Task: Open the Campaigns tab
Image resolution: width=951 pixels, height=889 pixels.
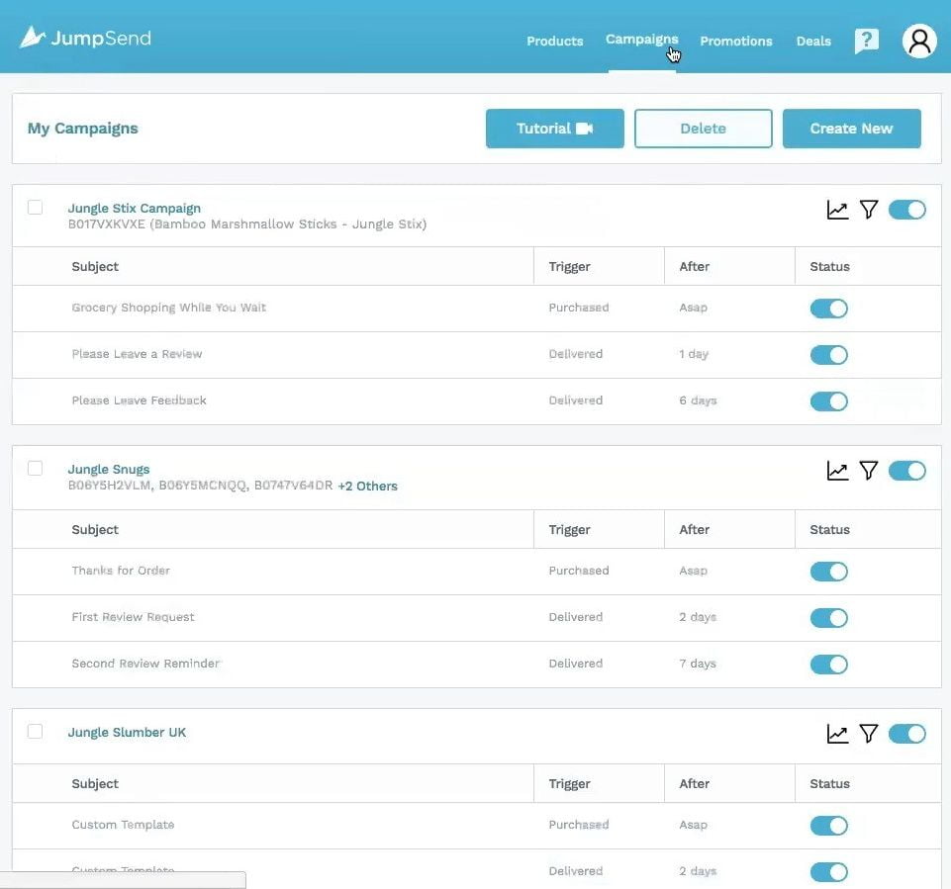Action: pos(641,40)
